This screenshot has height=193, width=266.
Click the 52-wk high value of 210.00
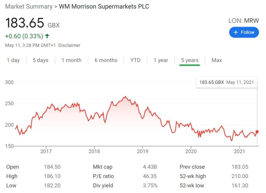tap(240, 176)
